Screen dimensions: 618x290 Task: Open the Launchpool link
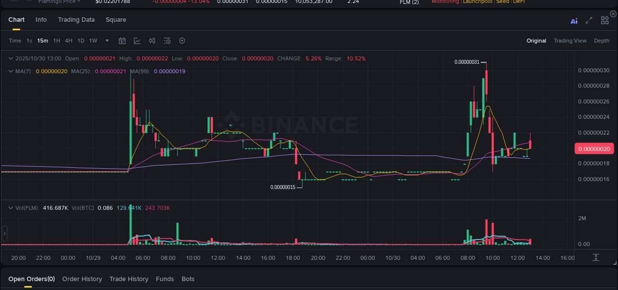tap(477, 2)
